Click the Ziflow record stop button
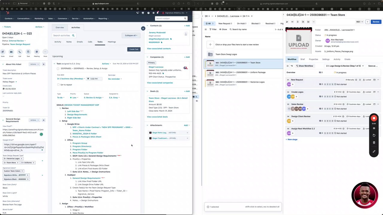The width and height of the screenshot is (383, 215). click(374, 118)
